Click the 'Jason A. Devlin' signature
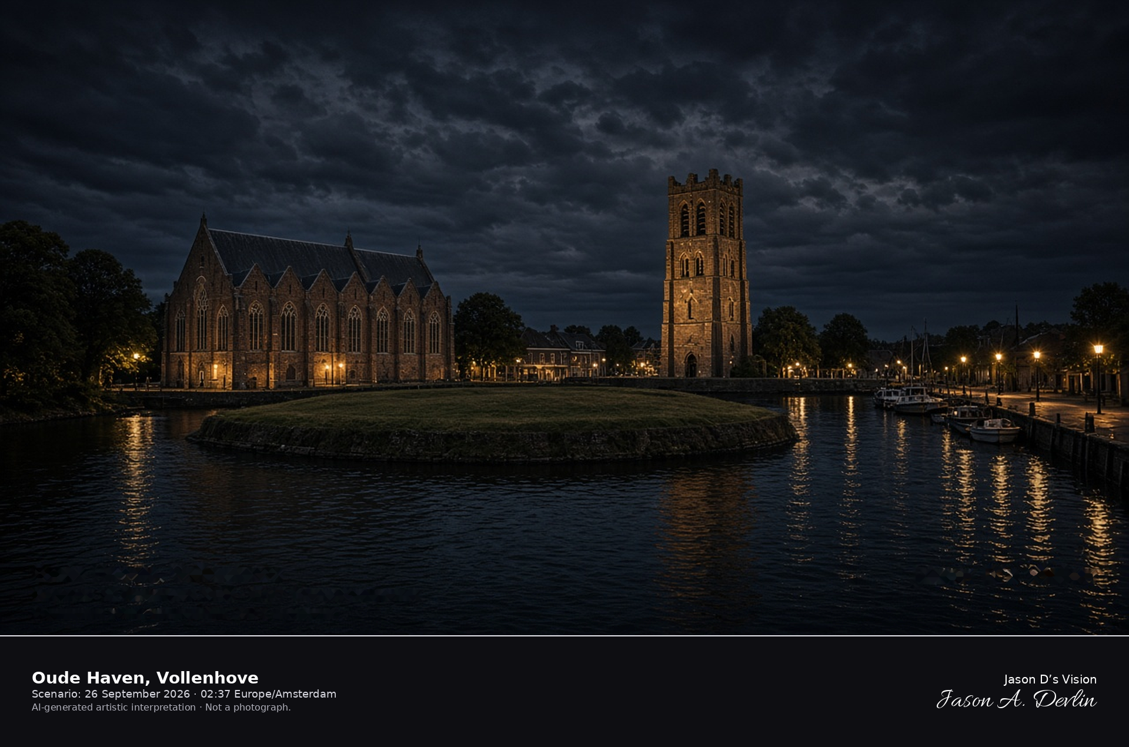1129x747 pixels. point(1016,699)
